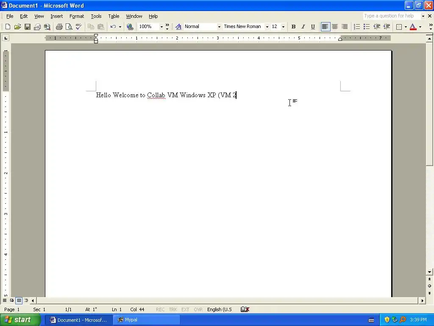Click the horizontal scrollbar right arrow
The image size is (434, 326).
[x=422, y=300]
